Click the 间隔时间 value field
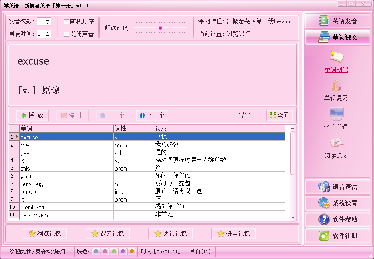The image size is (374, 259). point(41,34)
